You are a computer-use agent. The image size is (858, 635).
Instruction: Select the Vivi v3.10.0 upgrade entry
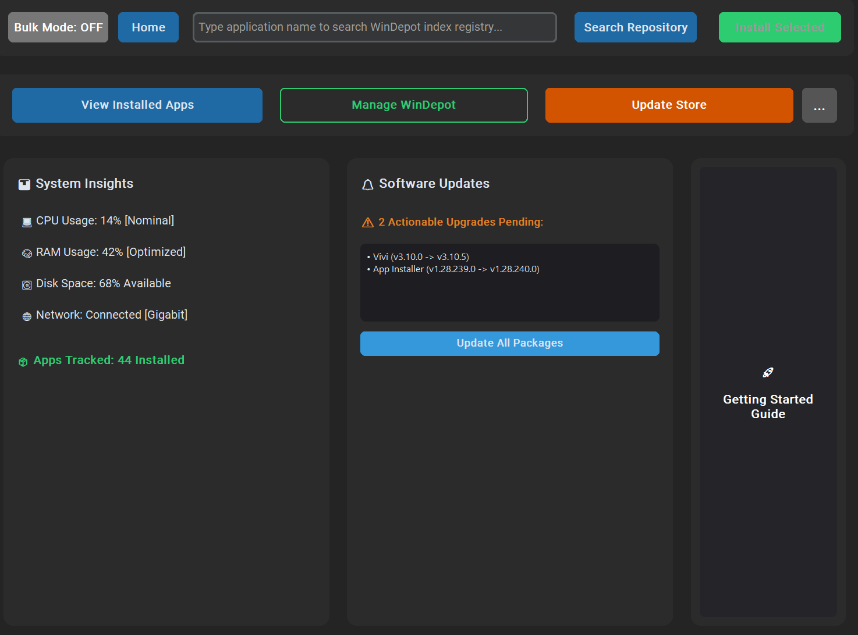(418, 256)
